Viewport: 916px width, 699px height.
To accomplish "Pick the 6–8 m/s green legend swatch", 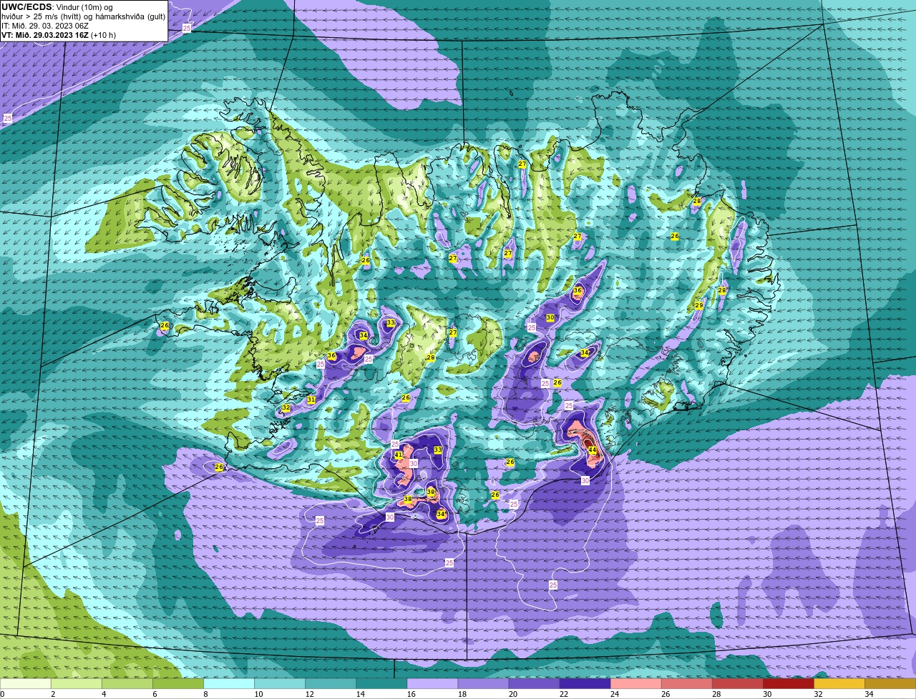I will 178,684.
